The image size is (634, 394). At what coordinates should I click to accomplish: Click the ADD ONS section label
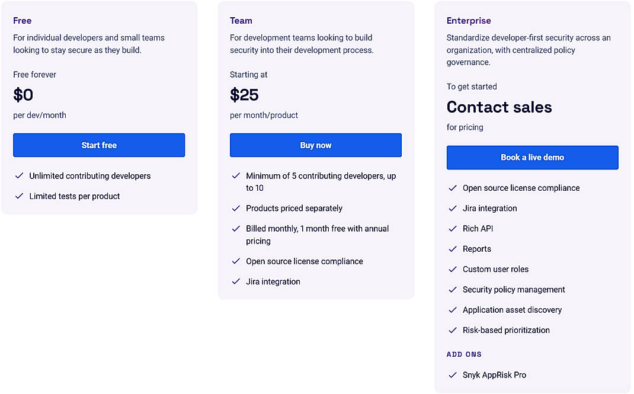(464, 354)
